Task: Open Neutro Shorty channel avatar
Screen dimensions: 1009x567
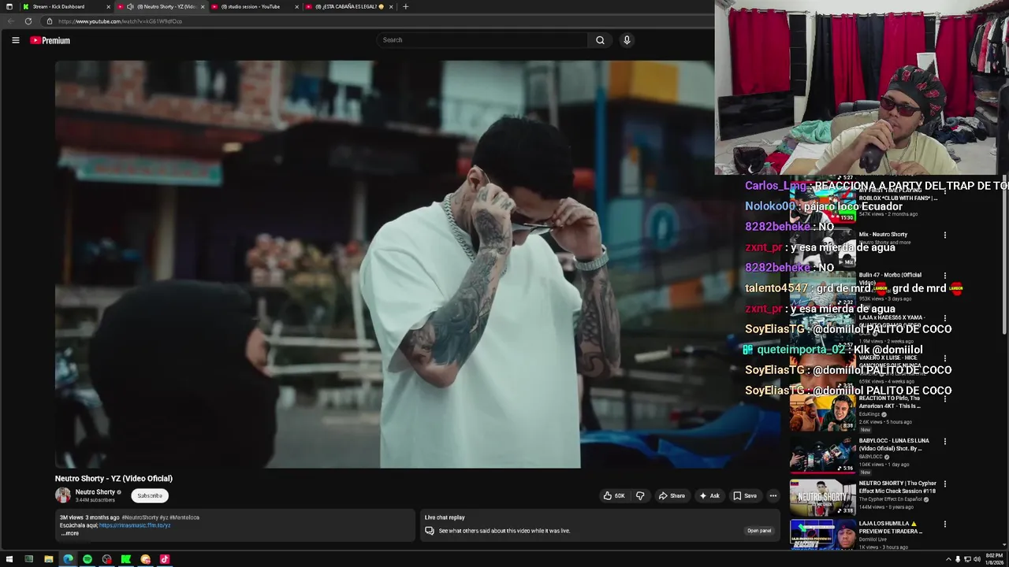Action: [x=62, y=495]
